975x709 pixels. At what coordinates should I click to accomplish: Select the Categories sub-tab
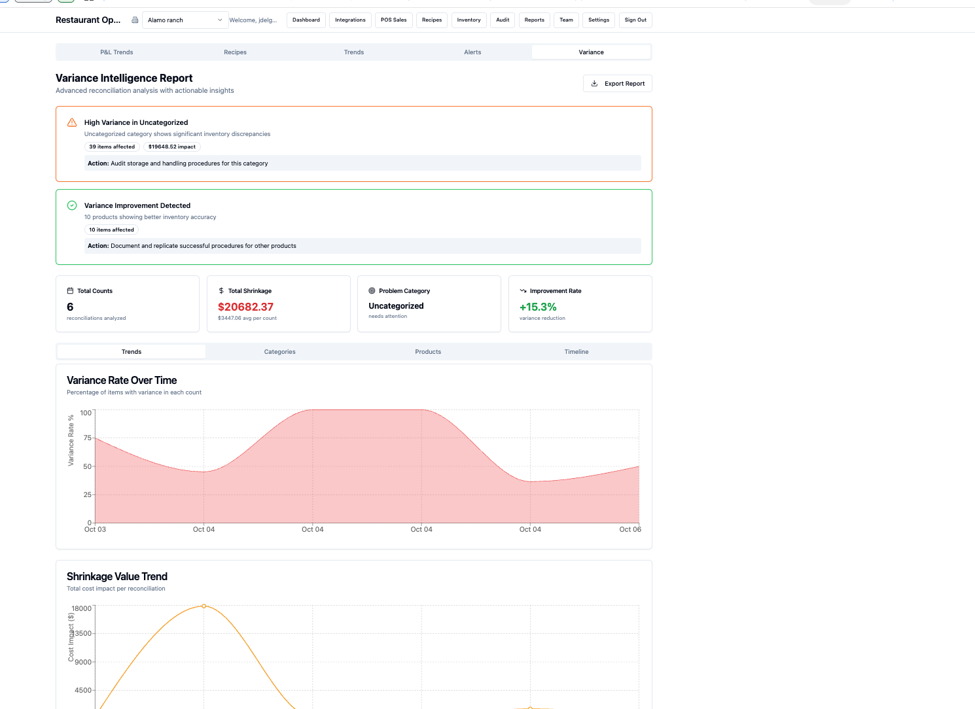[x=279, y=352]
